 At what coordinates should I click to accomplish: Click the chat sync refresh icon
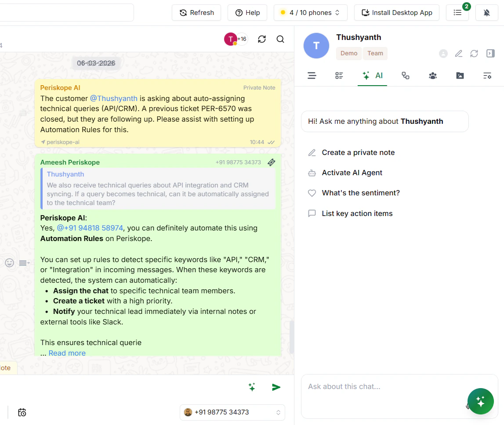262,39
